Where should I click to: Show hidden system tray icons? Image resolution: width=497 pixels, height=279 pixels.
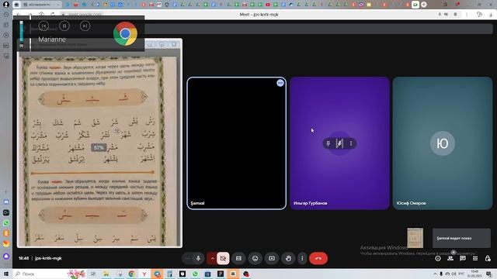(x=435, y=274)
